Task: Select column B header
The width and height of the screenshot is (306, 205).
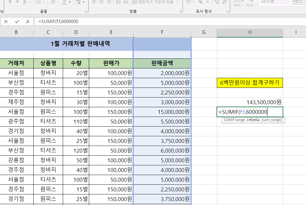Action: 16,32
